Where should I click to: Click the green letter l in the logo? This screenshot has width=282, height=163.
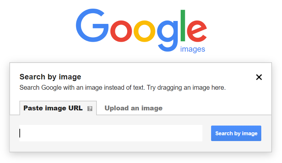(x=183, y=25)
